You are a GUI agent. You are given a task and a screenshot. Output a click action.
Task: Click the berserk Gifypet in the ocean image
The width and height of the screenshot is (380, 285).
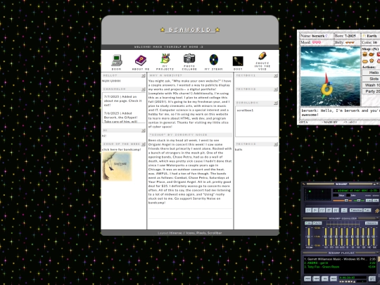[327, 86]
